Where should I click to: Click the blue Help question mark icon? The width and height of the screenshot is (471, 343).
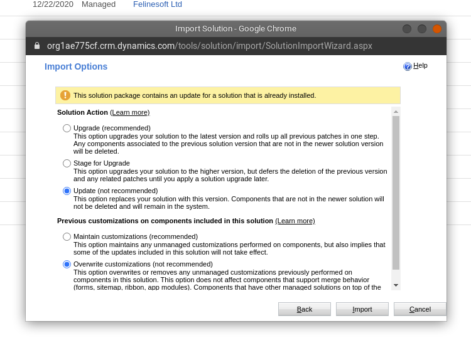click(408, 66)
